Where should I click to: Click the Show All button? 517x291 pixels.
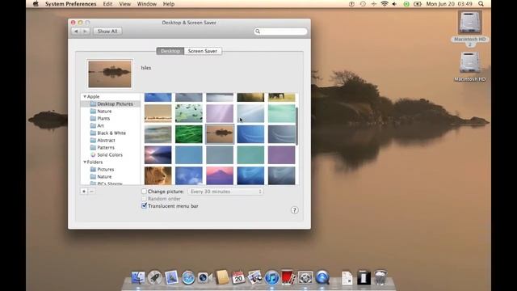(x=107, y=31)
